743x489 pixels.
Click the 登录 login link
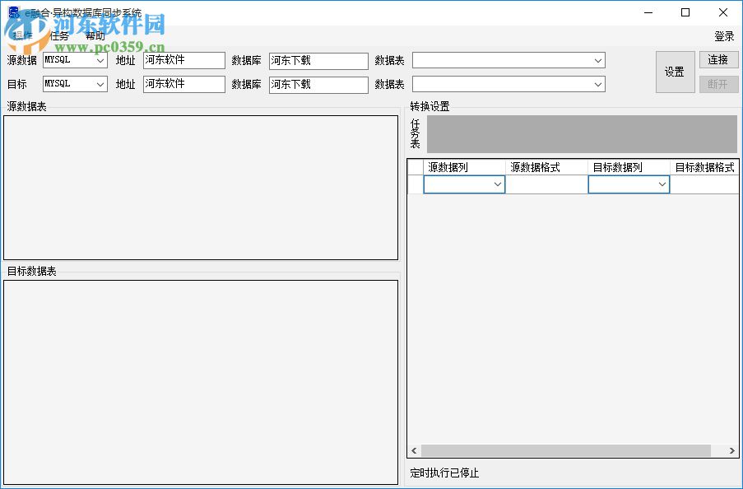point(723,35)
